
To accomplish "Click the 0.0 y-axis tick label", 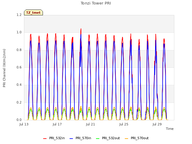I will (19, 120).
